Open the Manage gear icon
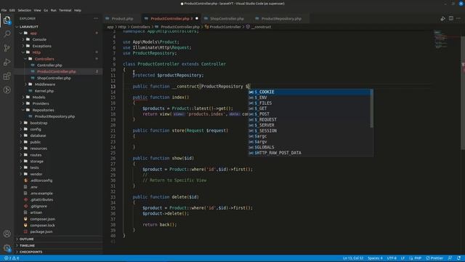 (7, 247)
